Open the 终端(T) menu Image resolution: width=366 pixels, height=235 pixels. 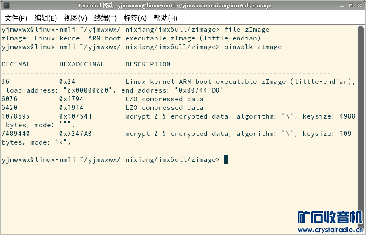[x=106, y=18]
